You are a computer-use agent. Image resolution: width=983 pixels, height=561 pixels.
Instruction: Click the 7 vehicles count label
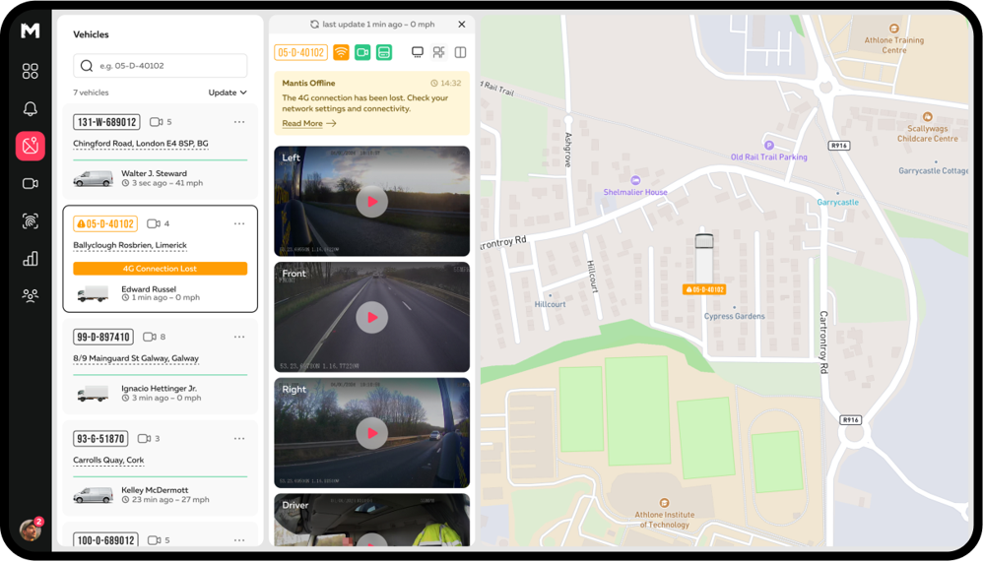tap(91, 93)
